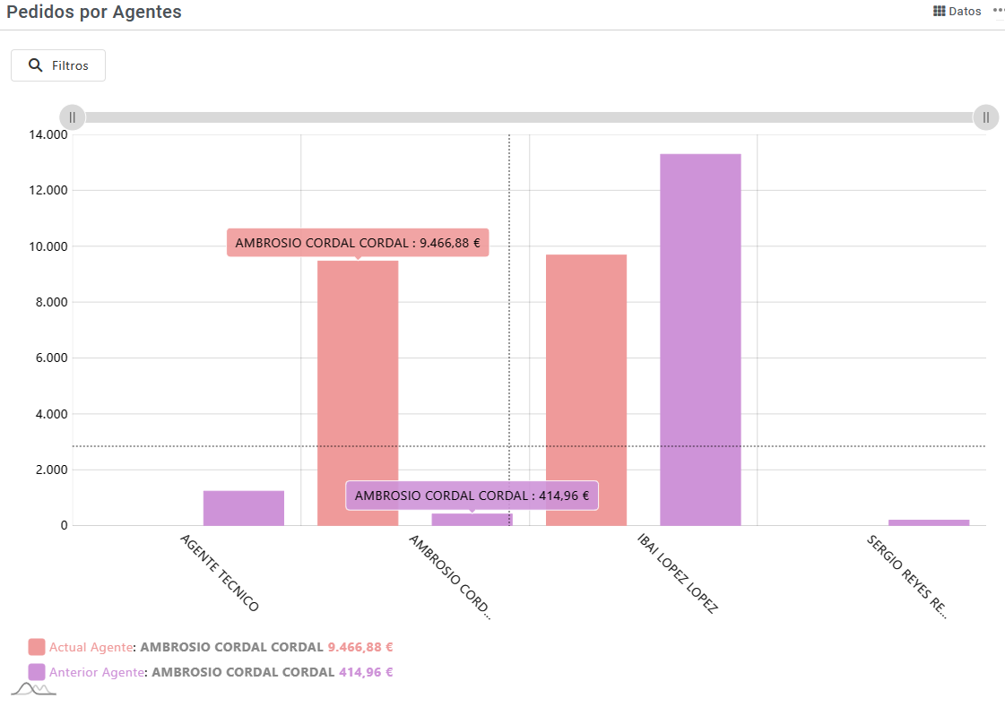Toggle the purple Anterior Agente legend marker
1005x707 pixels.
coord(37,672)
